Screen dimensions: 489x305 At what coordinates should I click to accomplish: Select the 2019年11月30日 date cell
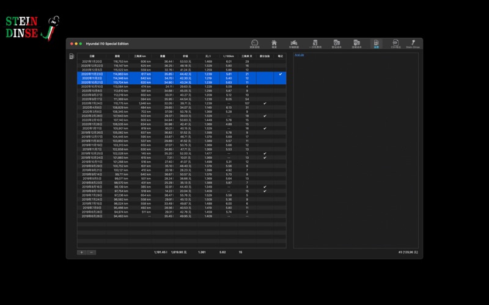[92, 141]
